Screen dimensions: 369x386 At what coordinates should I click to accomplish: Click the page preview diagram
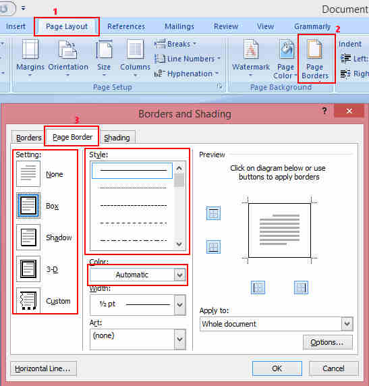click(279, 230)
